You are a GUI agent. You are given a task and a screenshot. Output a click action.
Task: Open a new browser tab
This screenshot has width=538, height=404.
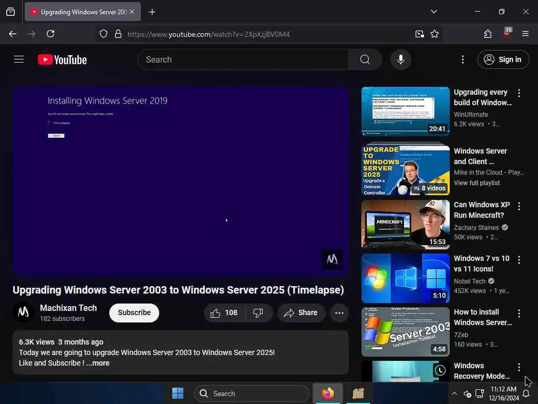pyautogui.click(x=152, y=12)
